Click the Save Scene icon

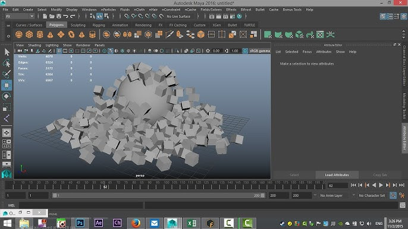[x=59, y=17]
